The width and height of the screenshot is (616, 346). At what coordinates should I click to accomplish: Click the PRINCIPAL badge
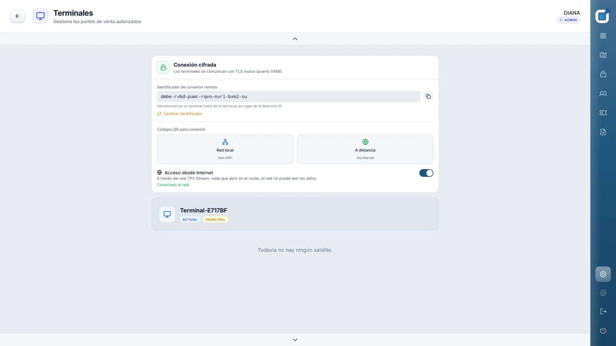pyautogui.click(x=216, y=220)
